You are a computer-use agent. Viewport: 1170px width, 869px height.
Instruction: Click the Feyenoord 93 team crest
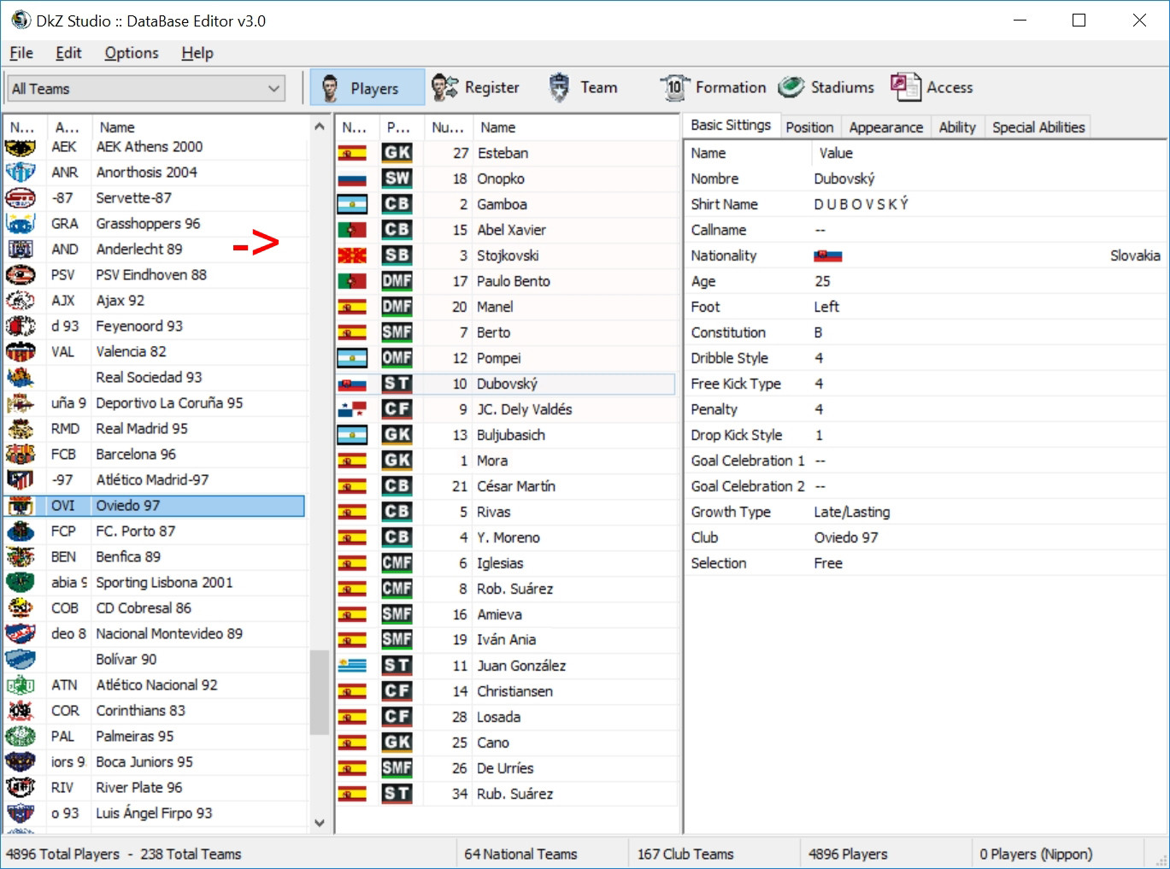pos(21,326)
